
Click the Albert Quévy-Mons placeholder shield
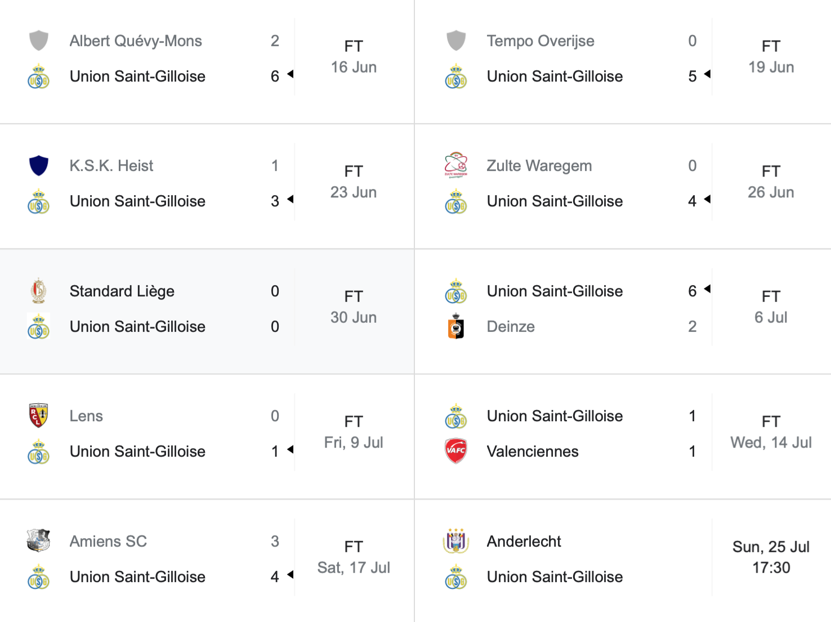point(38,40)
